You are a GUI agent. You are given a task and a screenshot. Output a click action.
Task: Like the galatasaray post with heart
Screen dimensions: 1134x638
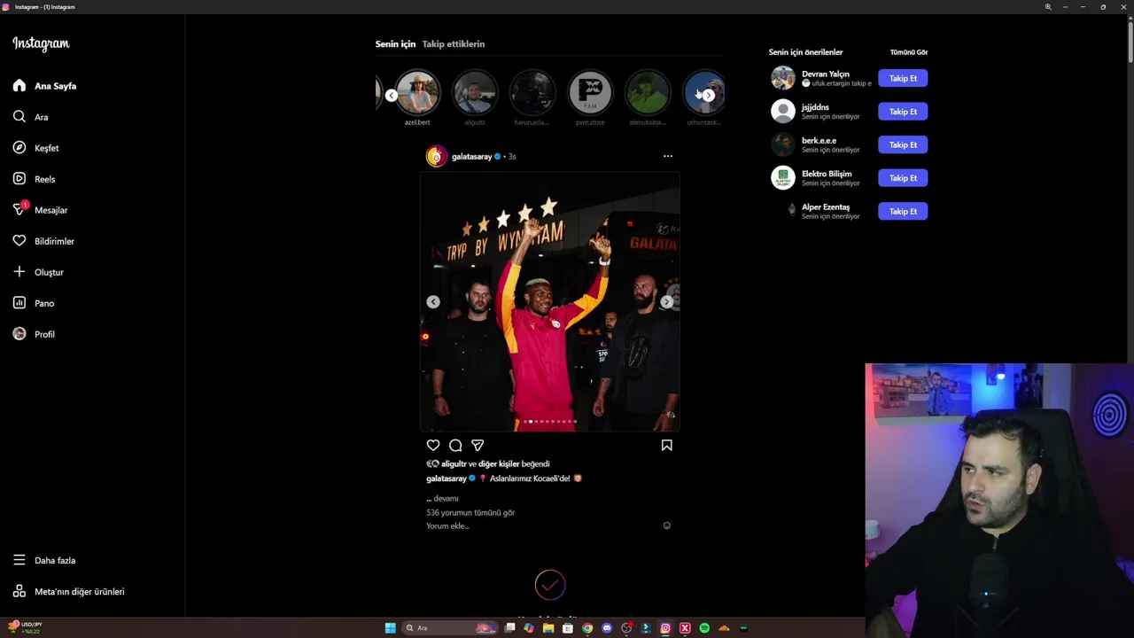(x=433, y=446)
